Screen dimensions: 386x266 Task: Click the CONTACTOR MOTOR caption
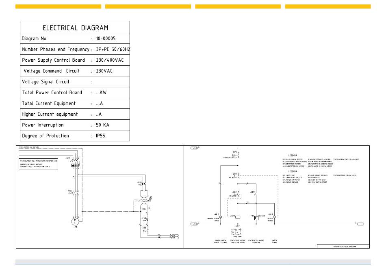[238, 242]
